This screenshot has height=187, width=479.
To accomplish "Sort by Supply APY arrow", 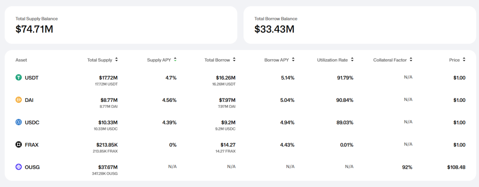I will pos(175,59).
